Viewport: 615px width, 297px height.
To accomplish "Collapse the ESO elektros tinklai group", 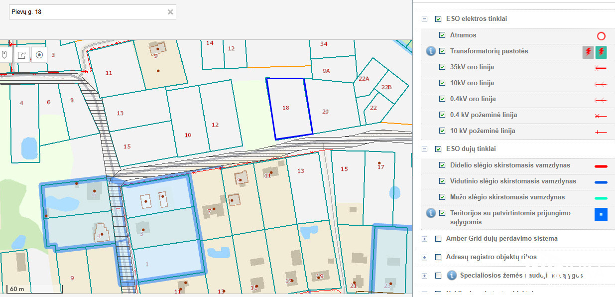I will click(x=425, y=19).
